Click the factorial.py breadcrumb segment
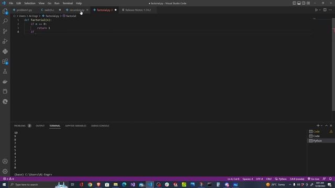 [52, 16]
